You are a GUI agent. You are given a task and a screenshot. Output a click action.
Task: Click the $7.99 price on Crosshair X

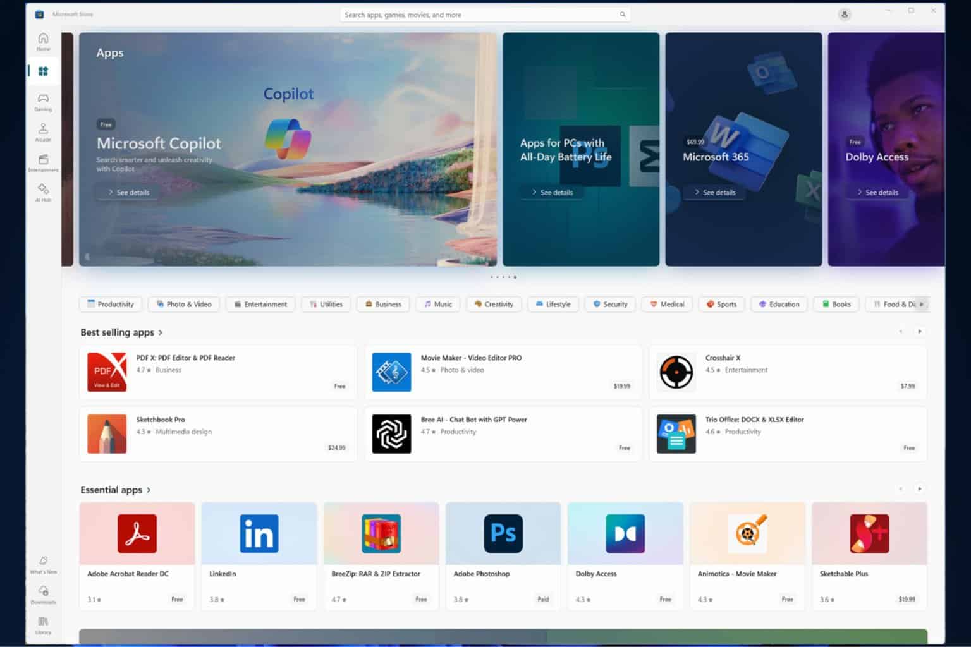907,386
